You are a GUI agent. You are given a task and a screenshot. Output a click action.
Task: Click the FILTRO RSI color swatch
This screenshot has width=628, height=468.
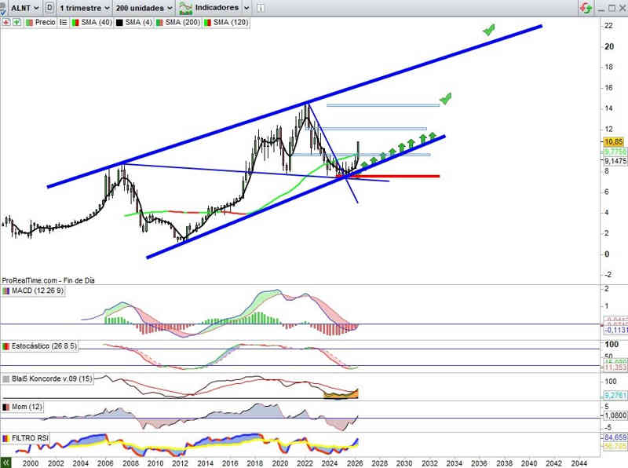[6, 437]
